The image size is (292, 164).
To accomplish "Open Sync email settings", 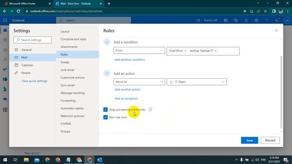I will point(78,85).
